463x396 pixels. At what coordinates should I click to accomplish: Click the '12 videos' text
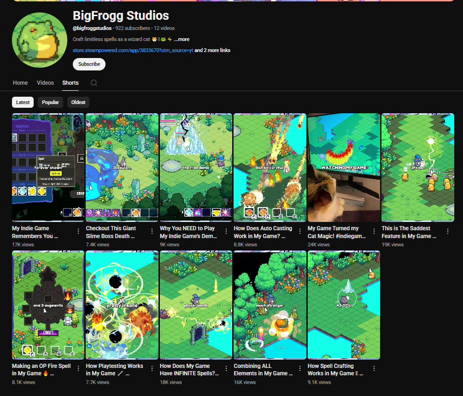tap(164, 29)
